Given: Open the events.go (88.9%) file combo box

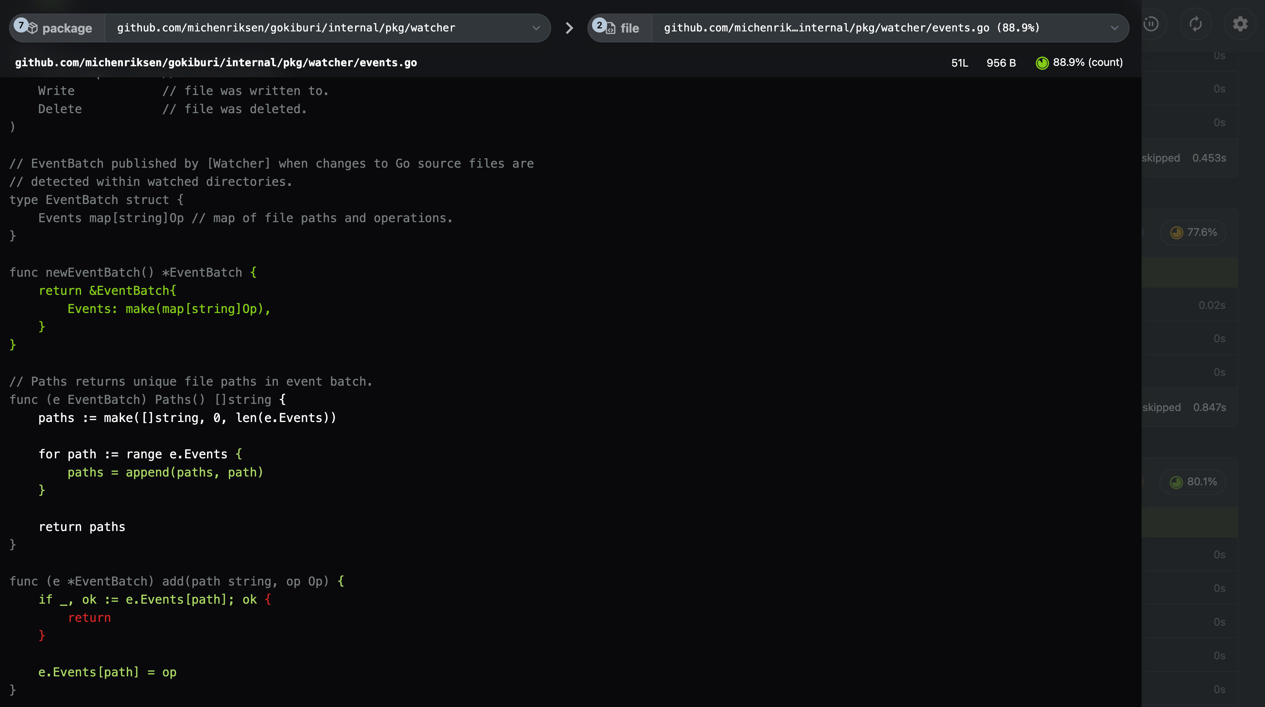Looking at the screenshot, I should (851, 28).
